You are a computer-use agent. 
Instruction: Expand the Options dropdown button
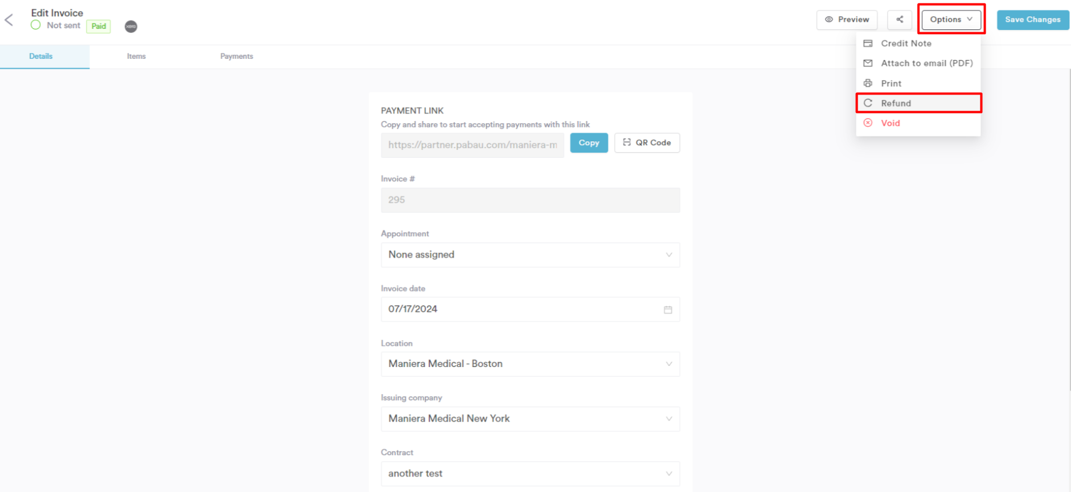click(951, 20)
